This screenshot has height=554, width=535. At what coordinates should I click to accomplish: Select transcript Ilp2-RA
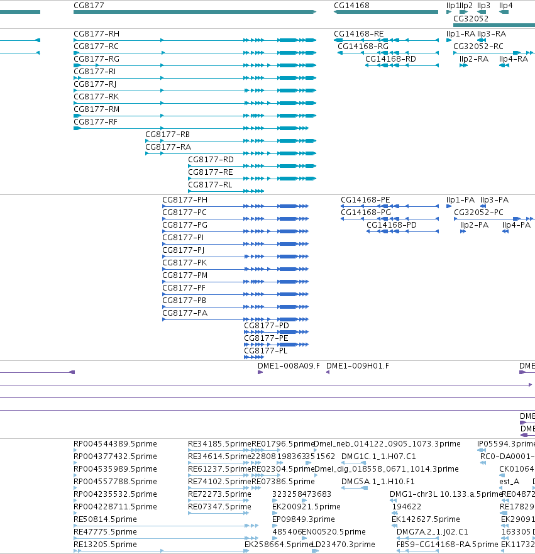tap(474, 59)
